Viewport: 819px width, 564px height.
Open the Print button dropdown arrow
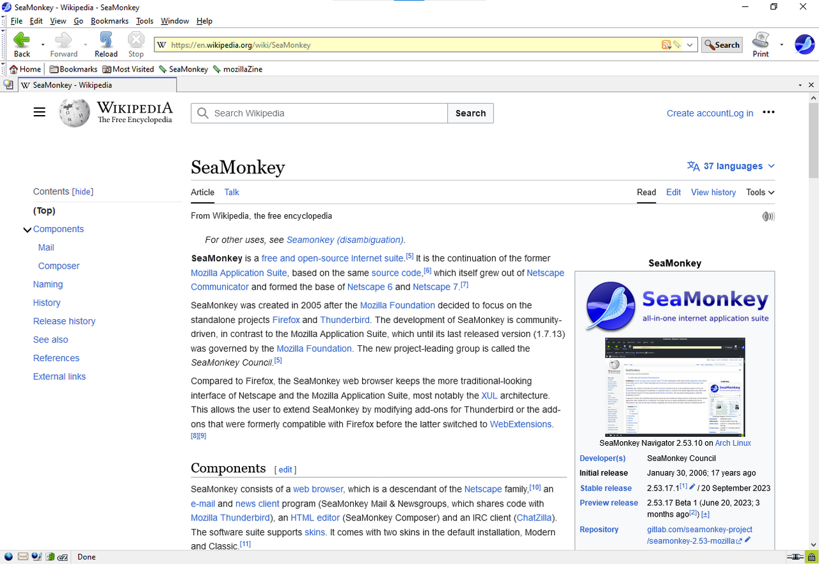pyautogui.click(x=781, y=45)
